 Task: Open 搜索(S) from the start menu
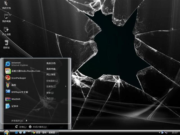pyautogui.click(x=50, y=93)
